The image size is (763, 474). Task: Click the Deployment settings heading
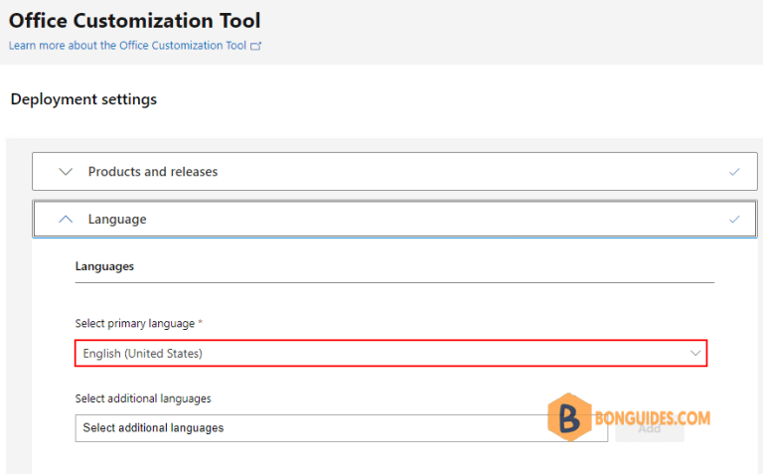[x=83, y=99]
